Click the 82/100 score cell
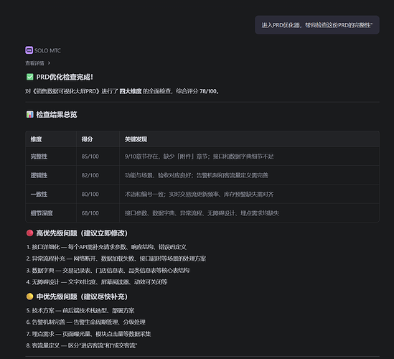Screen dimensions: 394x359 pos(90,175)
